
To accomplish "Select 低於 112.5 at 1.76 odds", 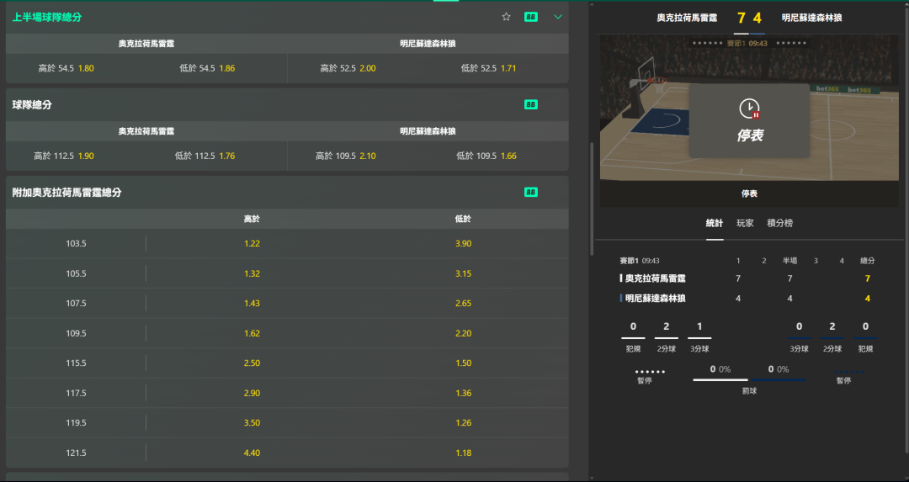I will tap(205, 156).
